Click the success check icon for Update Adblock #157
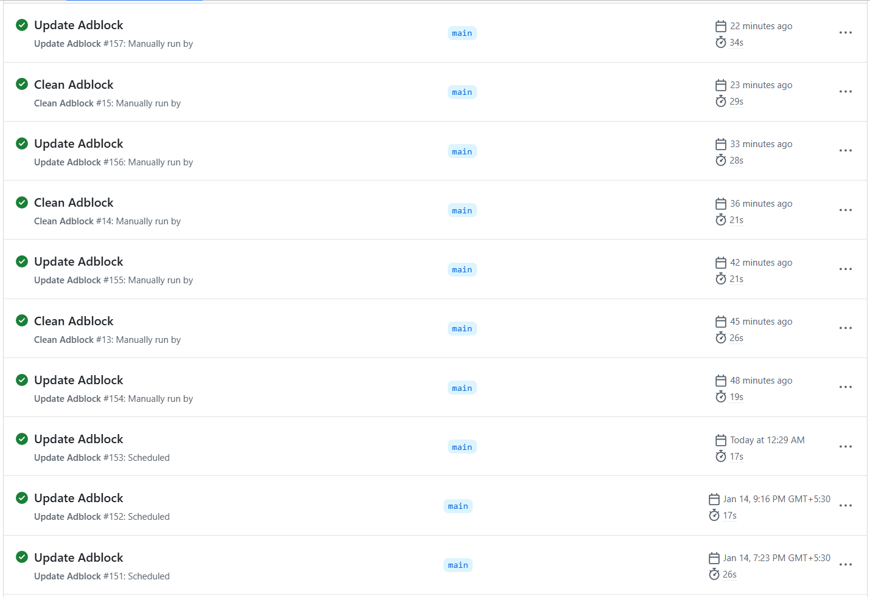870x597 pixels. coord(22,25)
